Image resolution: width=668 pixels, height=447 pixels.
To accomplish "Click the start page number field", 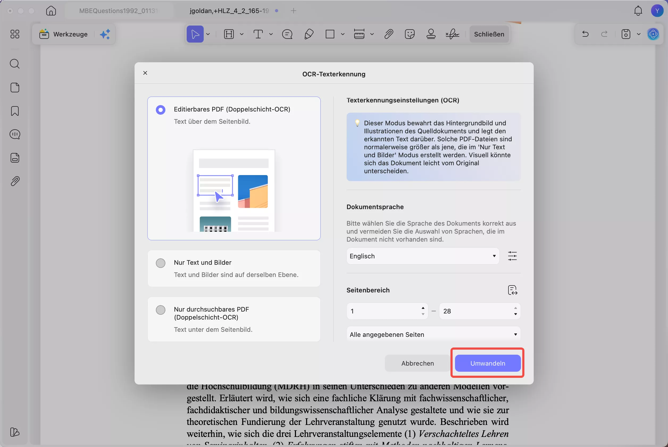I will click(383, 311).
